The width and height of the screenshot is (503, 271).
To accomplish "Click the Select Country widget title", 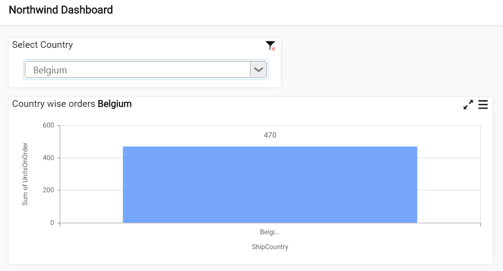I will [x=43, y=45].
